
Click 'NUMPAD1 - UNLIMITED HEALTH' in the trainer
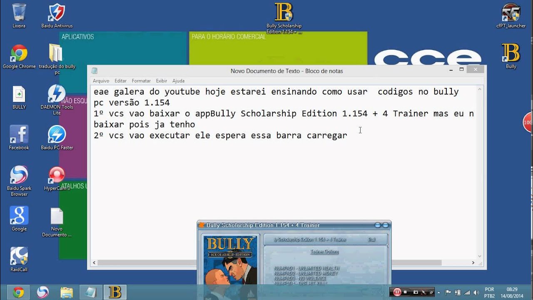[306, 268]
